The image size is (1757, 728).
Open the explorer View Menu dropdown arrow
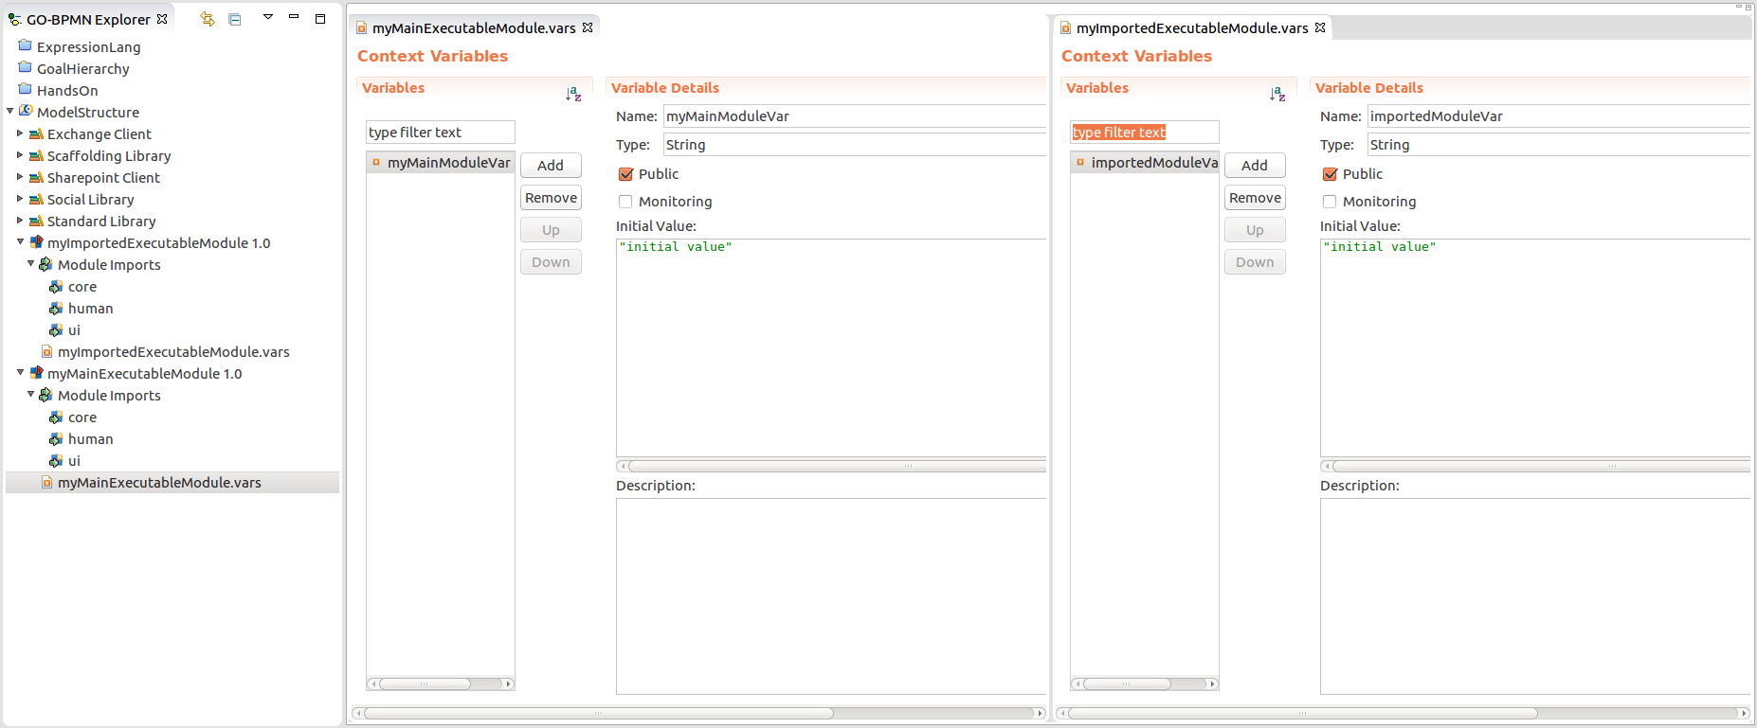pos(268,17)
